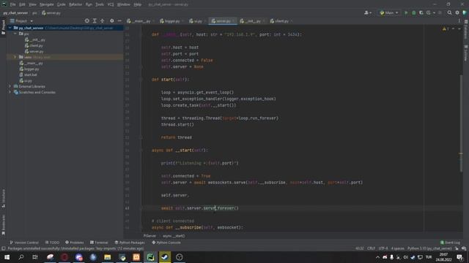Click UTF-8 encoding status entry
The image size is (469, 263).
point(383,248)
